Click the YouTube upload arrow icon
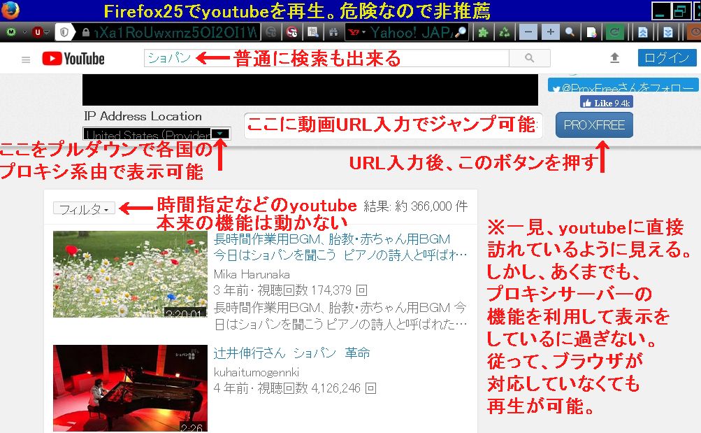 click(x=615, y=57)
